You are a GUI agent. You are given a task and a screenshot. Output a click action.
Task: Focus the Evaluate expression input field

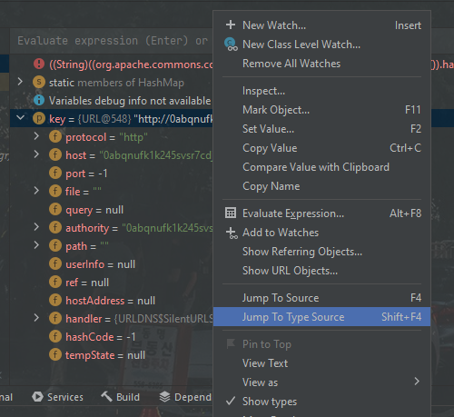[112, 41]
